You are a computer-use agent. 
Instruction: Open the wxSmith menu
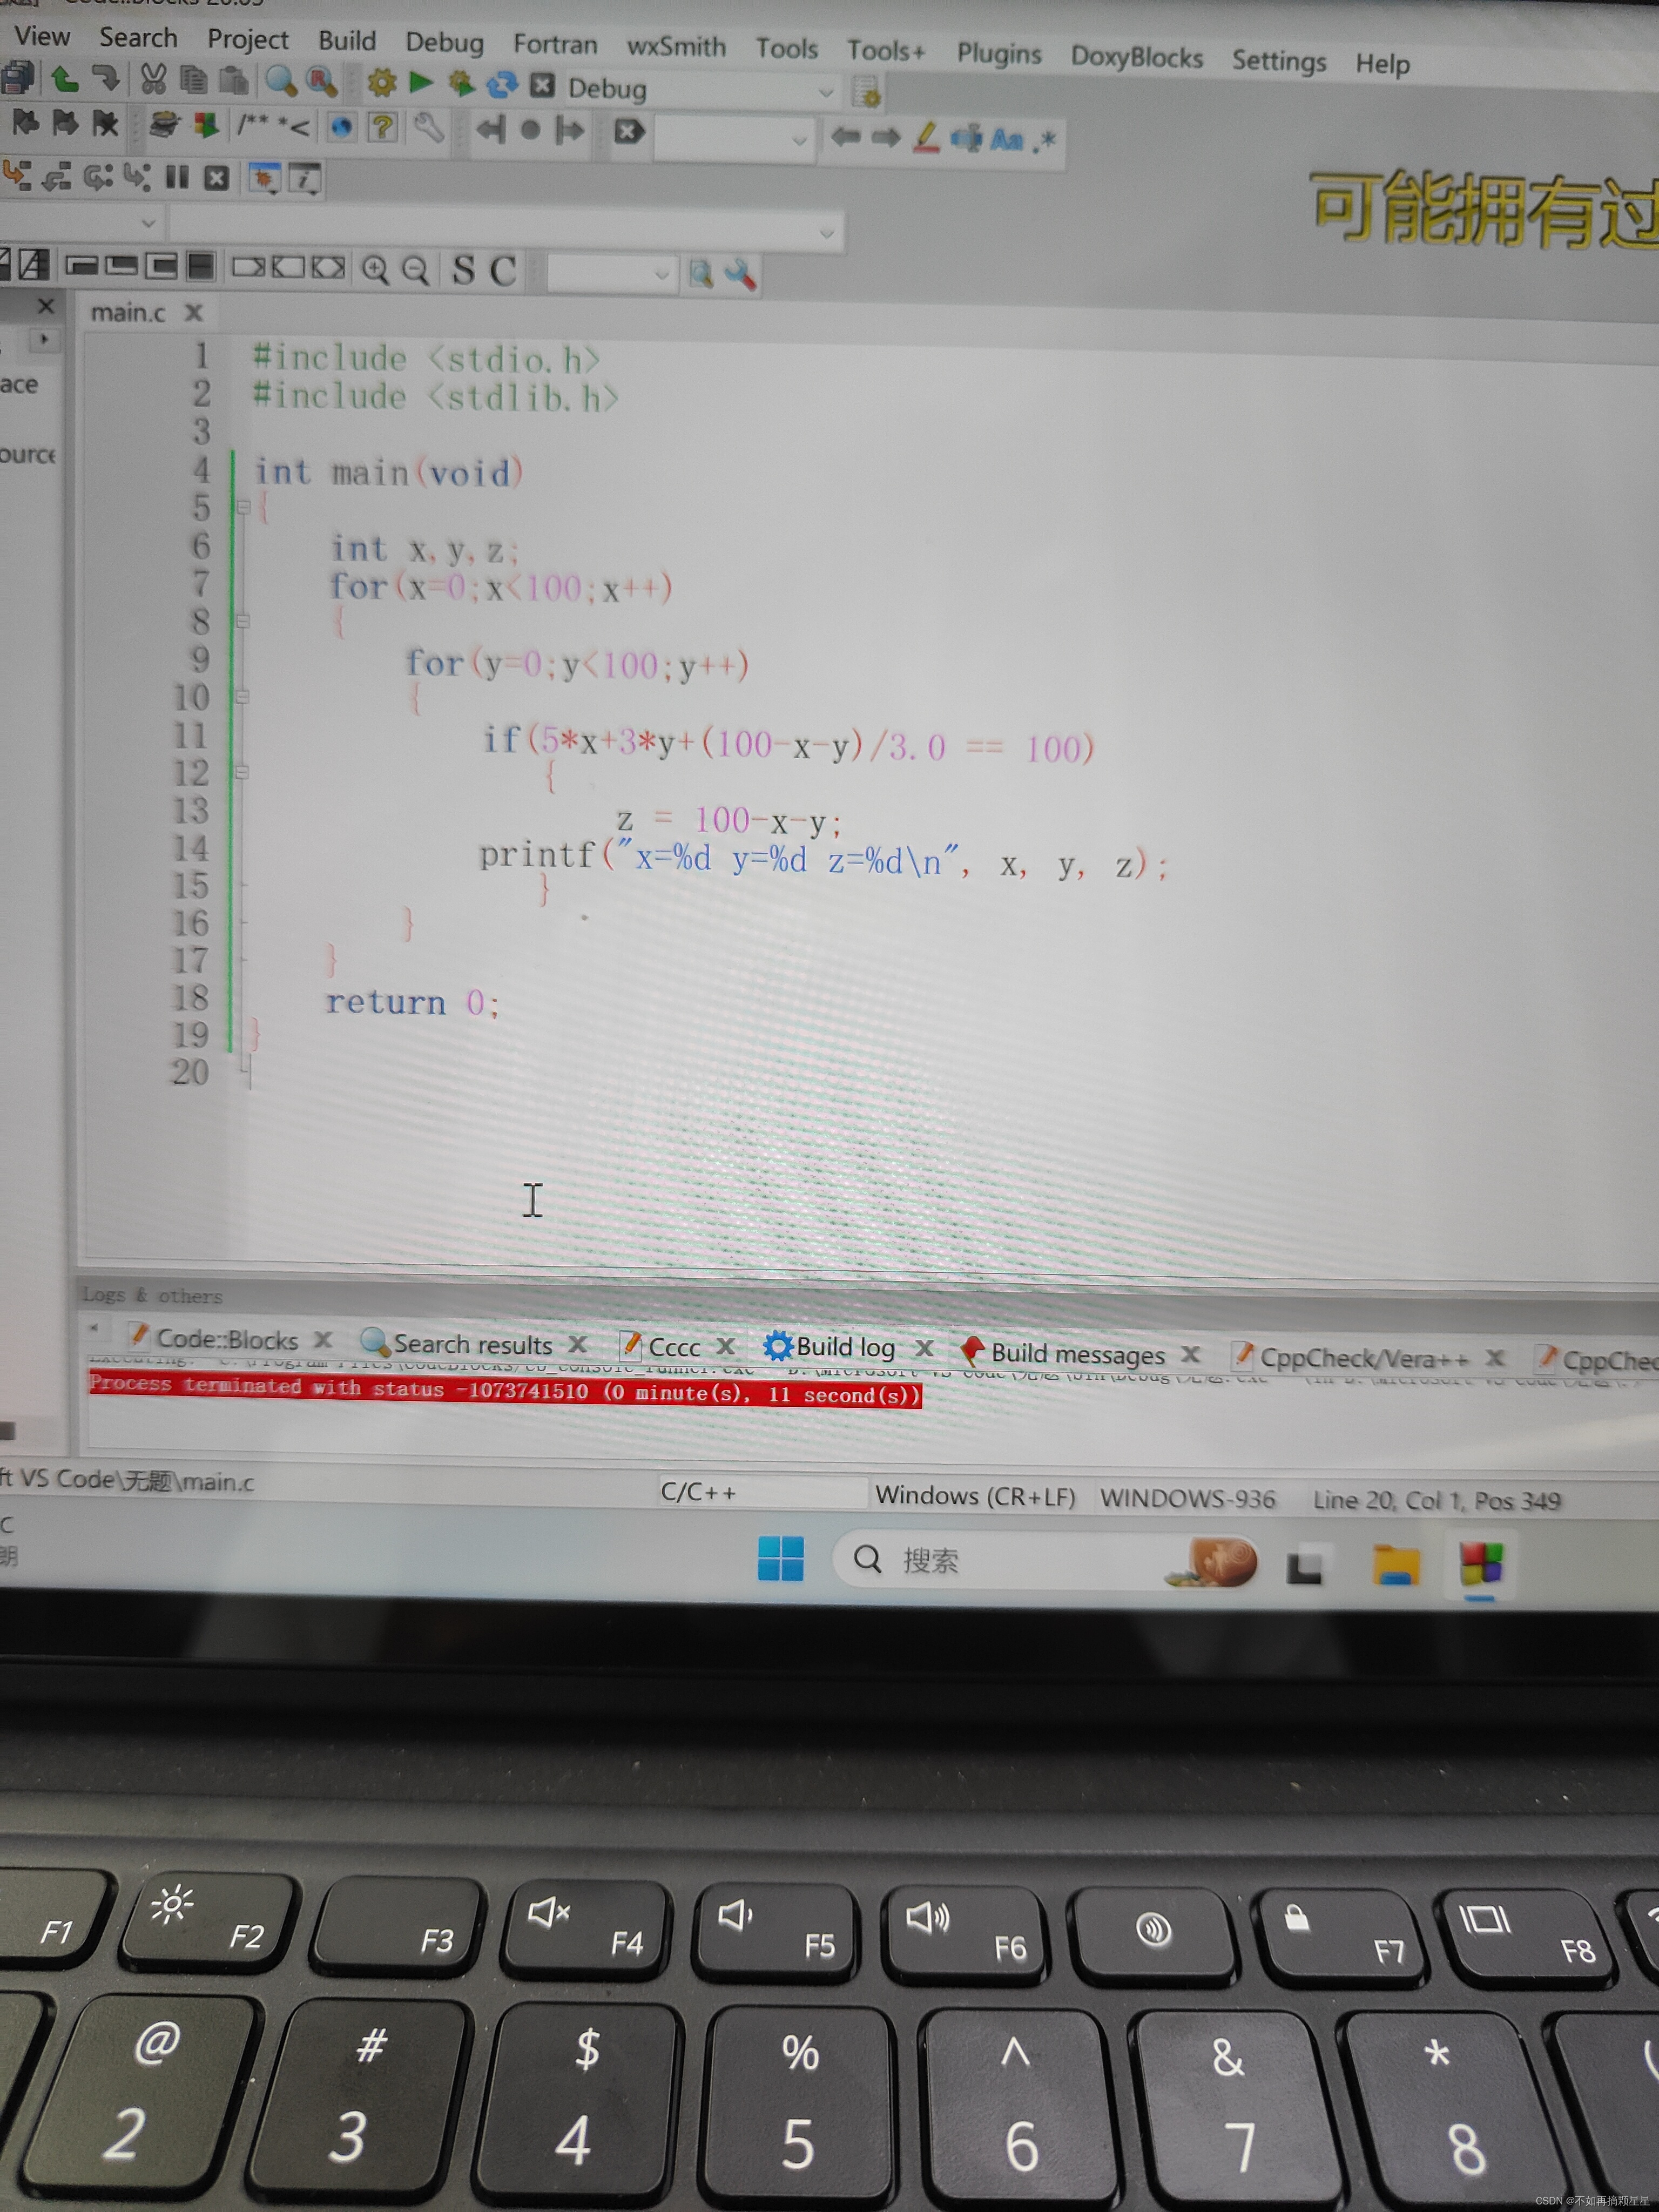point(676,47)
